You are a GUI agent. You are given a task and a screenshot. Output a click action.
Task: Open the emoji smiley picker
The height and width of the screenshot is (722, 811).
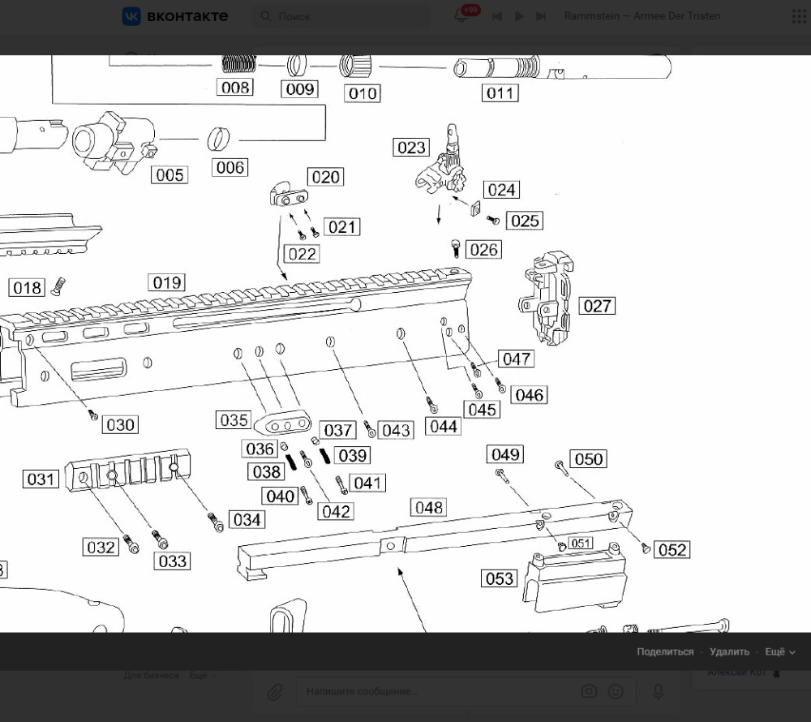[x=616, y=691]
